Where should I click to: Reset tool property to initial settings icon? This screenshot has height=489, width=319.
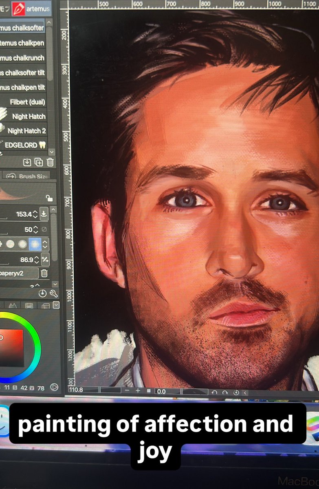43,293
